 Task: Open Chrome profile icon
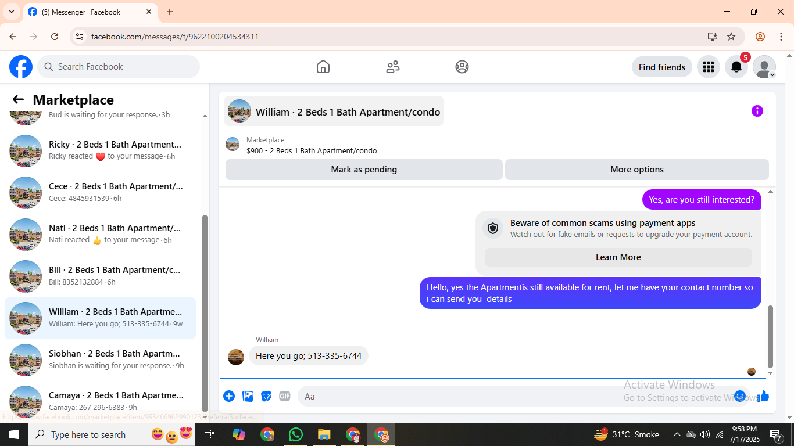(760, 37)
